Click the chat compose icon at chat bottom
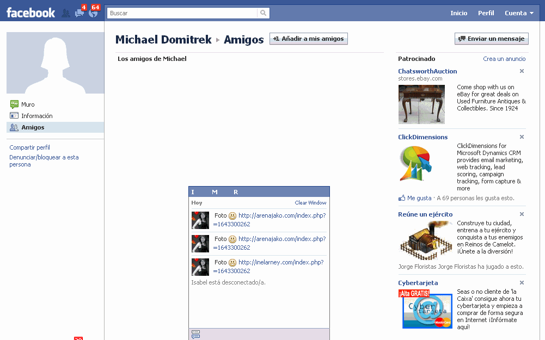Viewport: 545px width, 340px height. [x=195, y=335]
